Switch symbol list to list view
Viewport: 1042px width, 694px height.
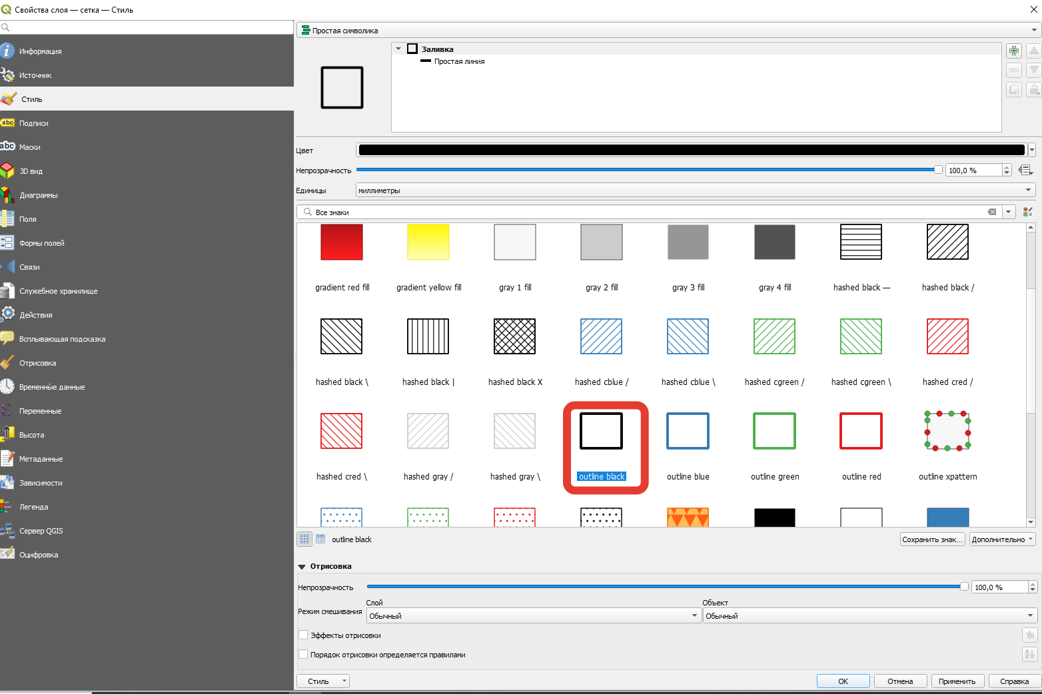click(x=320, y=539)
